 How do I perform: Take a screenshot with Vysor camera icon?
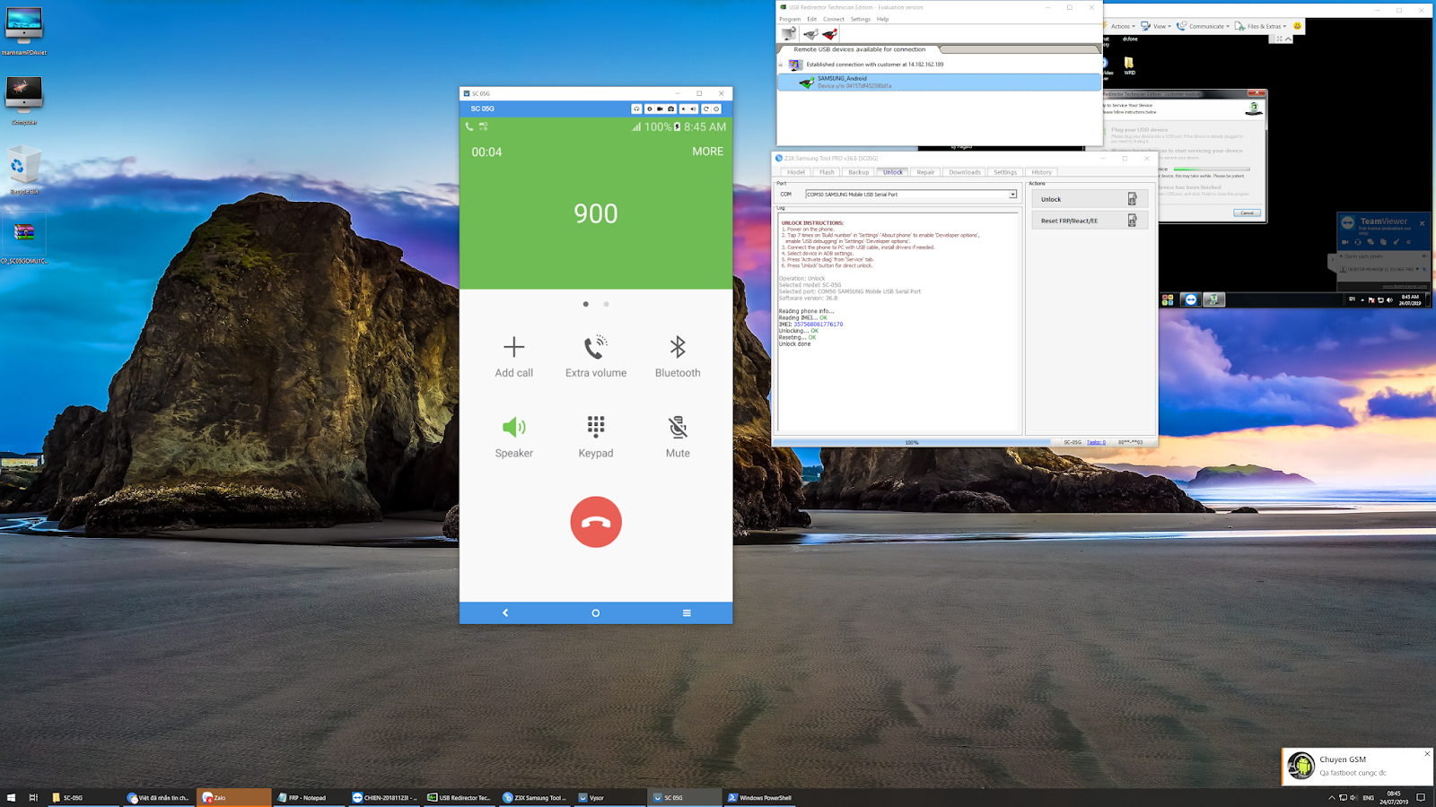coord(670,108)
